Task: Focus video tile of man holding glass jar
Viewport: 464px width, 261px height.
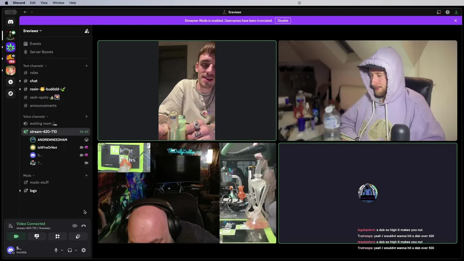Action: pyautogui.click(x=187, y=91)
